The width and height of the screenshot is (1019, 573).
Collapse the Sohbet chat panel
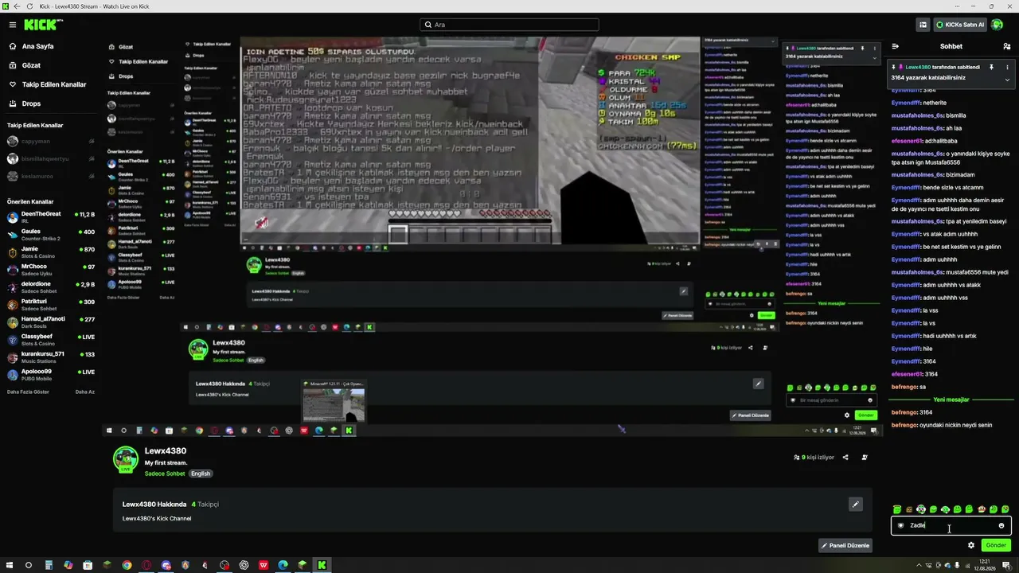896,46
